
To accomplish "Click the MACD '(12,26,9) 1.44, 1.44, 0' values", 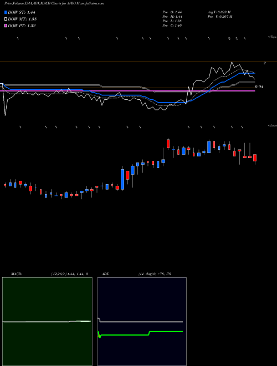I will pos(69,274).
